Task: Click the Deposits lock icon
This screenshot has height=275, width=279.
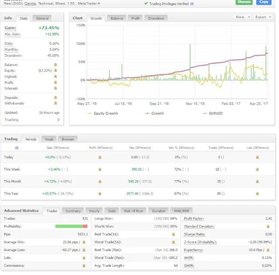Action: click(55, 97)
